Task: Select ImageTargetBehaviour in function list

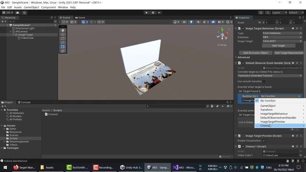Action: 280,114
